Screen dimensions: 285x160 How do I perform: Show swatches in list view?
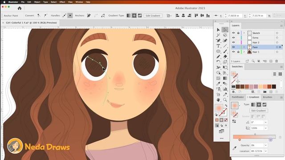[x=274, y=74]
